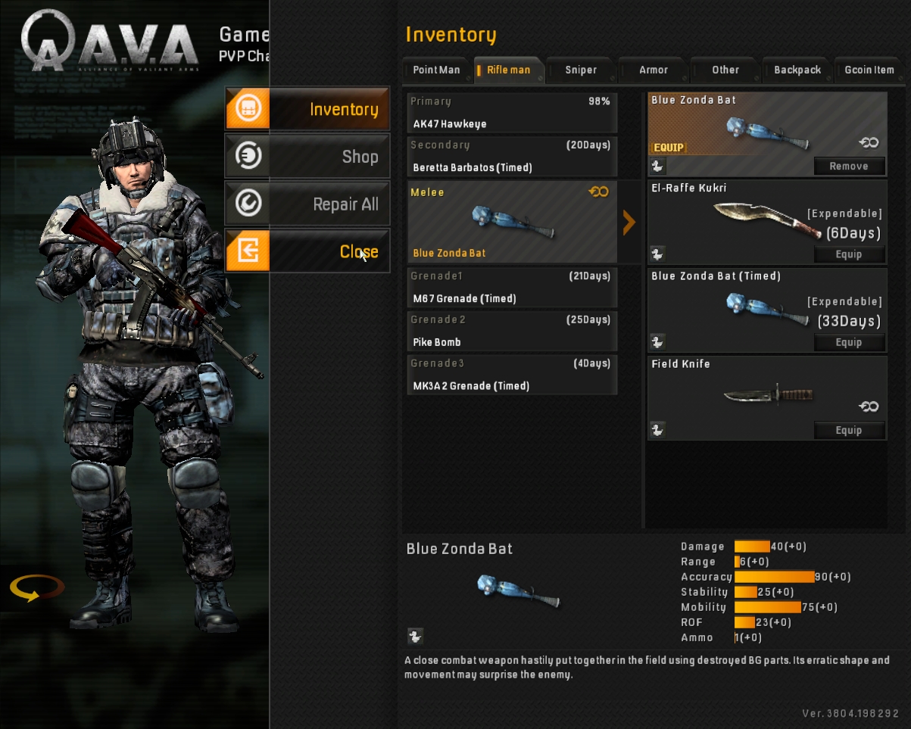Click the Repair All wrench icon
Viewport: 911px width, 729px height.
click(248, 204)
